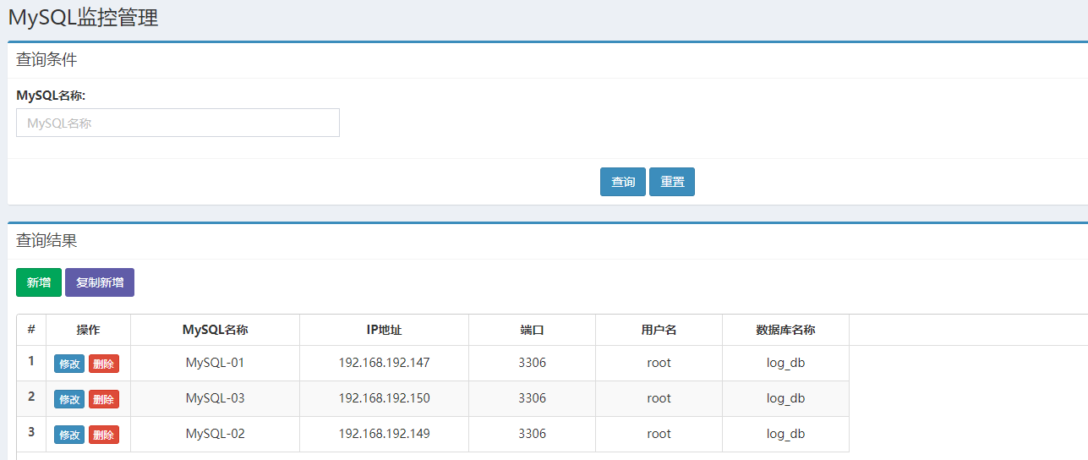Click the MySQL监控管理 page heading
This screenshot has width=1088, height=460.
pos(84,18)
